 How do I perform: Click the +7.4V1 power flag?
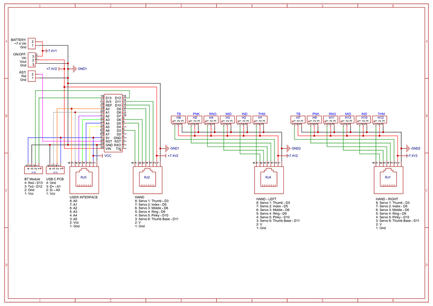tap(51, 51)
